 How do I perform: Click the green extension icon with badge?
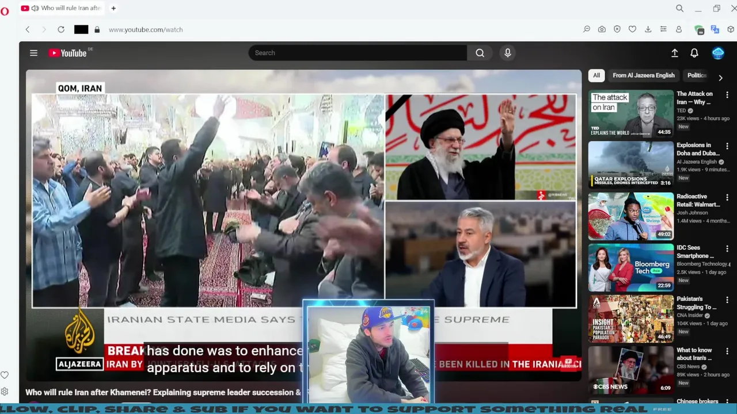point(699,29)
